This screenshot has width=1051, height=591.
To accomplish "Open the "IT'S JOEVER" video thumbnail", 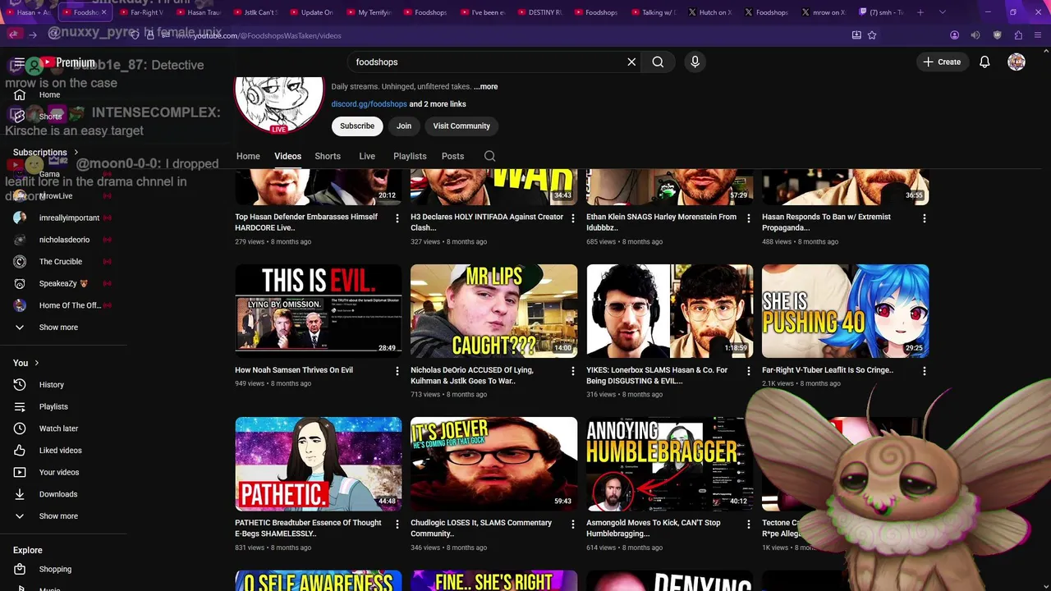I will pyautogui.click(x=494, y=464).
